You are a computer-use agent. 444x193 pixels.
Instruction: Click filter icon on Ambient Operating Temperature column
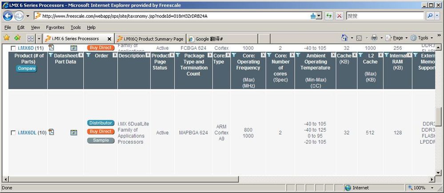coord(298,55)
